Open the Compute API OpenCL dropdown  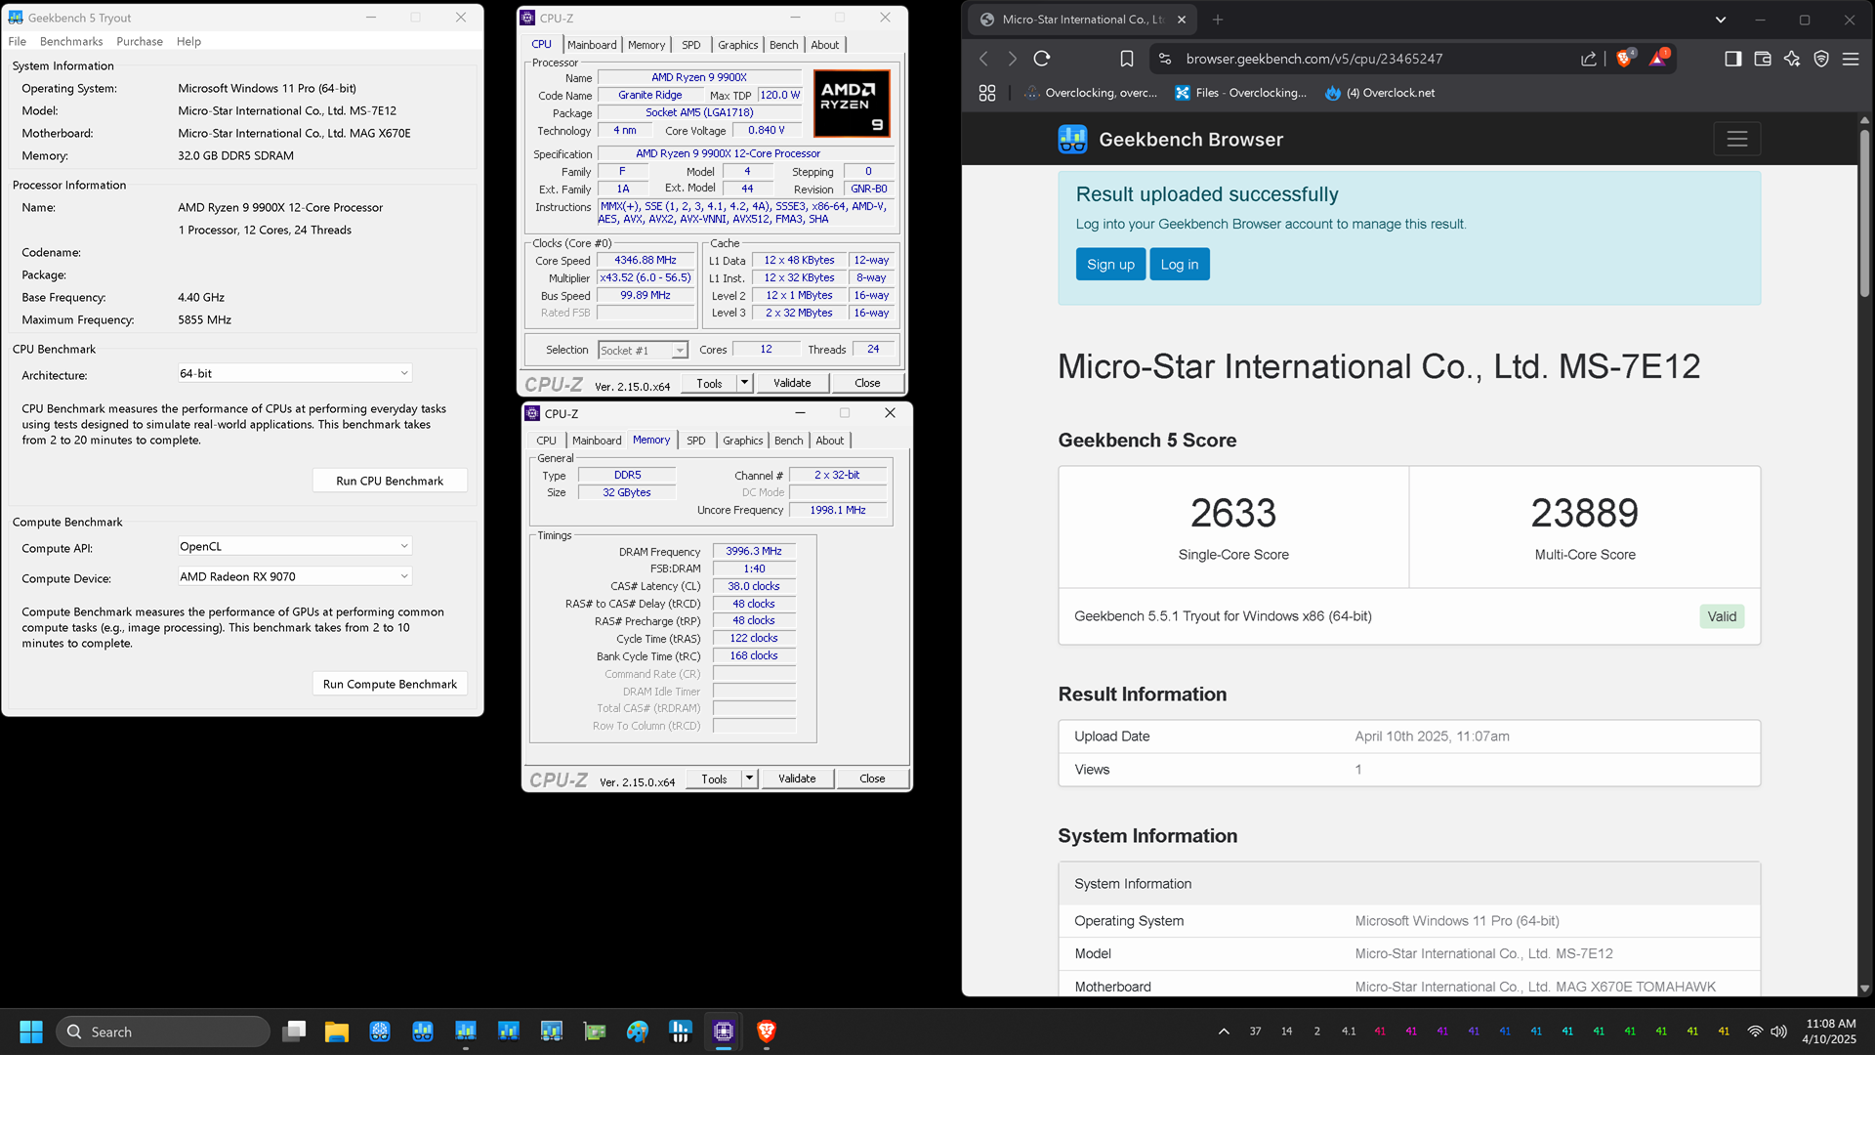click(x=294, y=546)
